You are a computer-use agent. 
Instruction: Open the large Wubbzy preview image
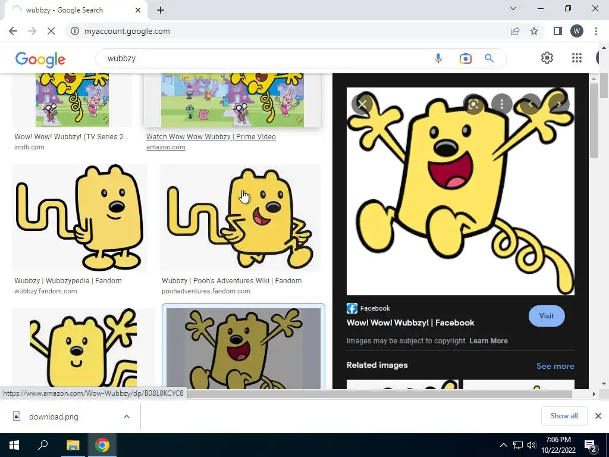[x=460, y=191]
